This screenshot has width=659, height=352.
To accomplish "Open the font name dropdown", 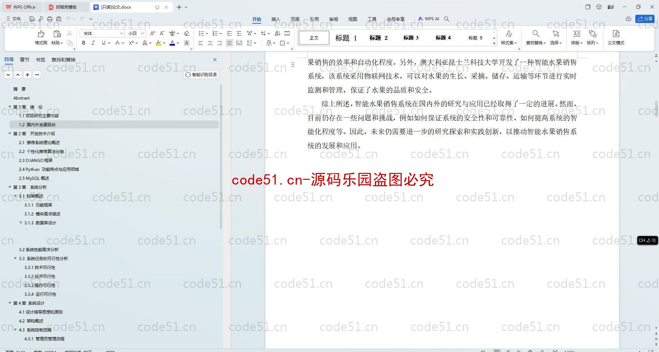I will (121, 33).
